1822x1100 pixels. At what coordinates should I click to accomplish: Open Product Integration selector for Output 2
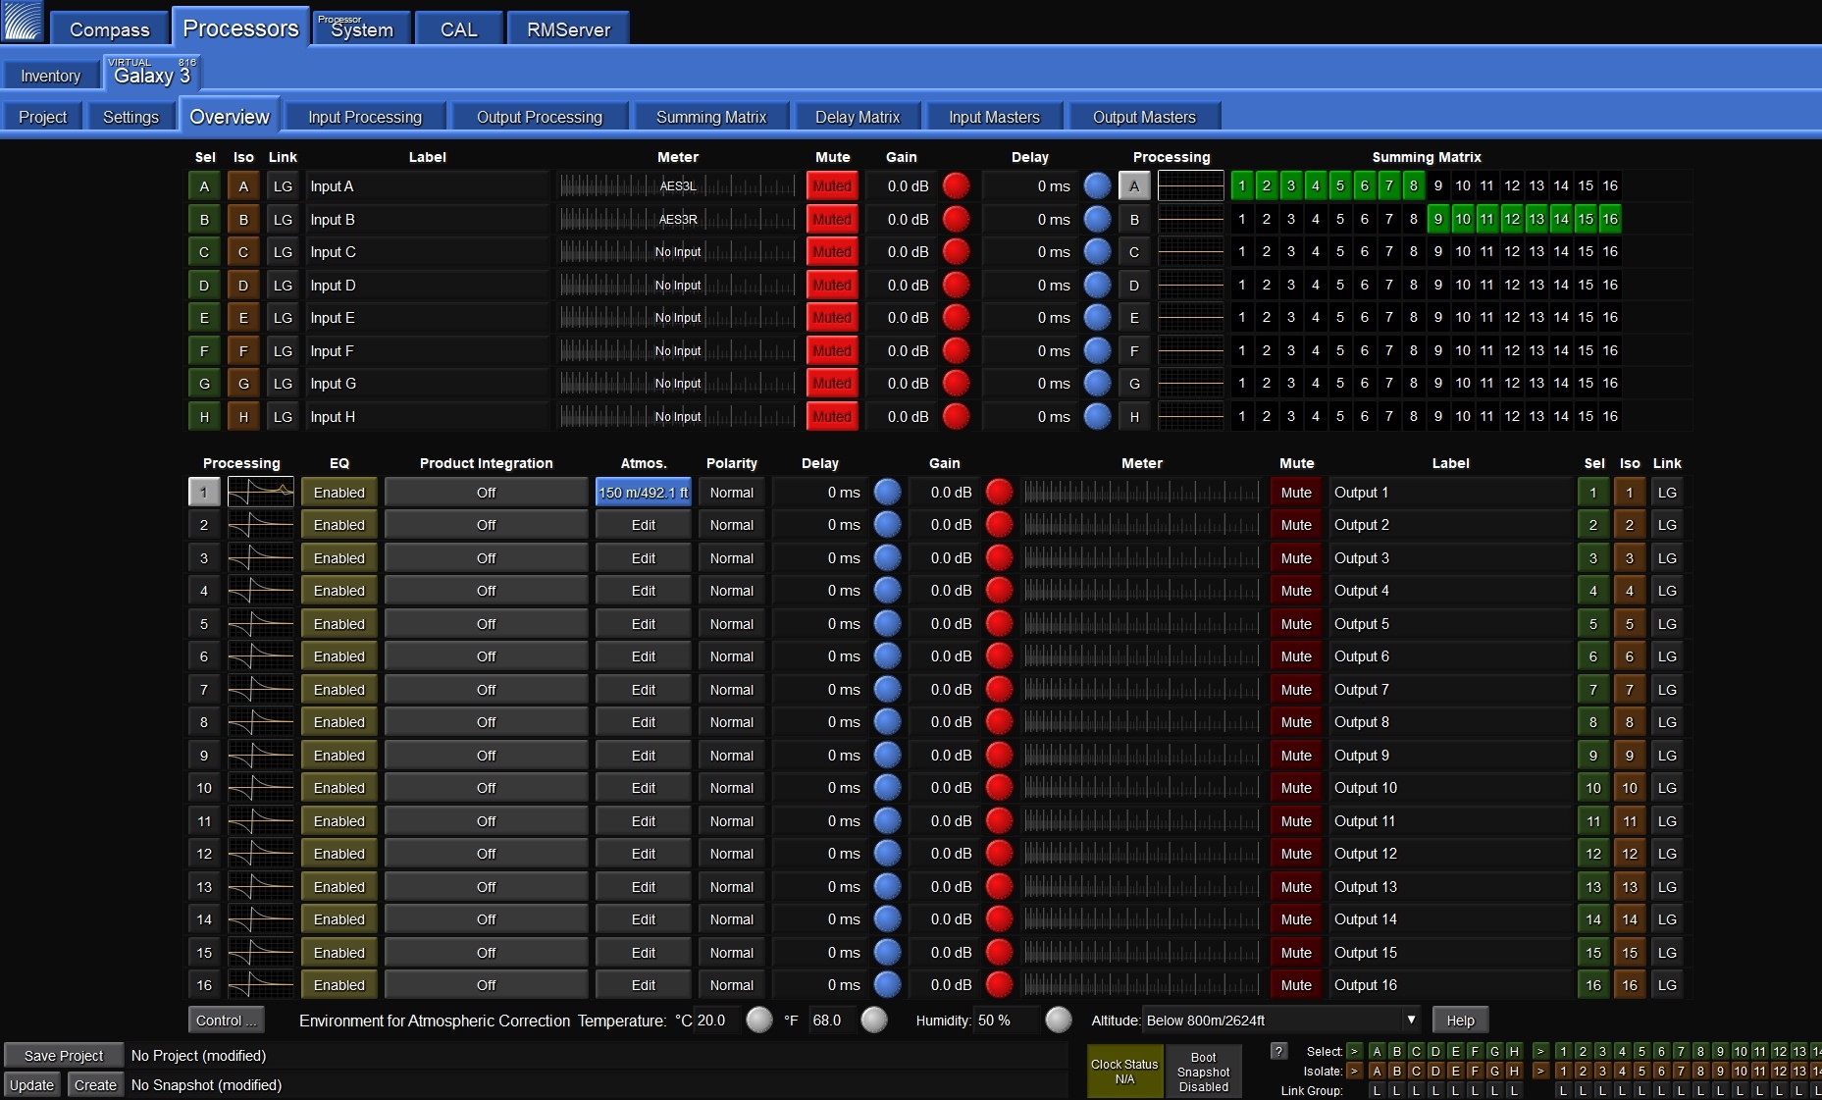(x=486, y=525)
